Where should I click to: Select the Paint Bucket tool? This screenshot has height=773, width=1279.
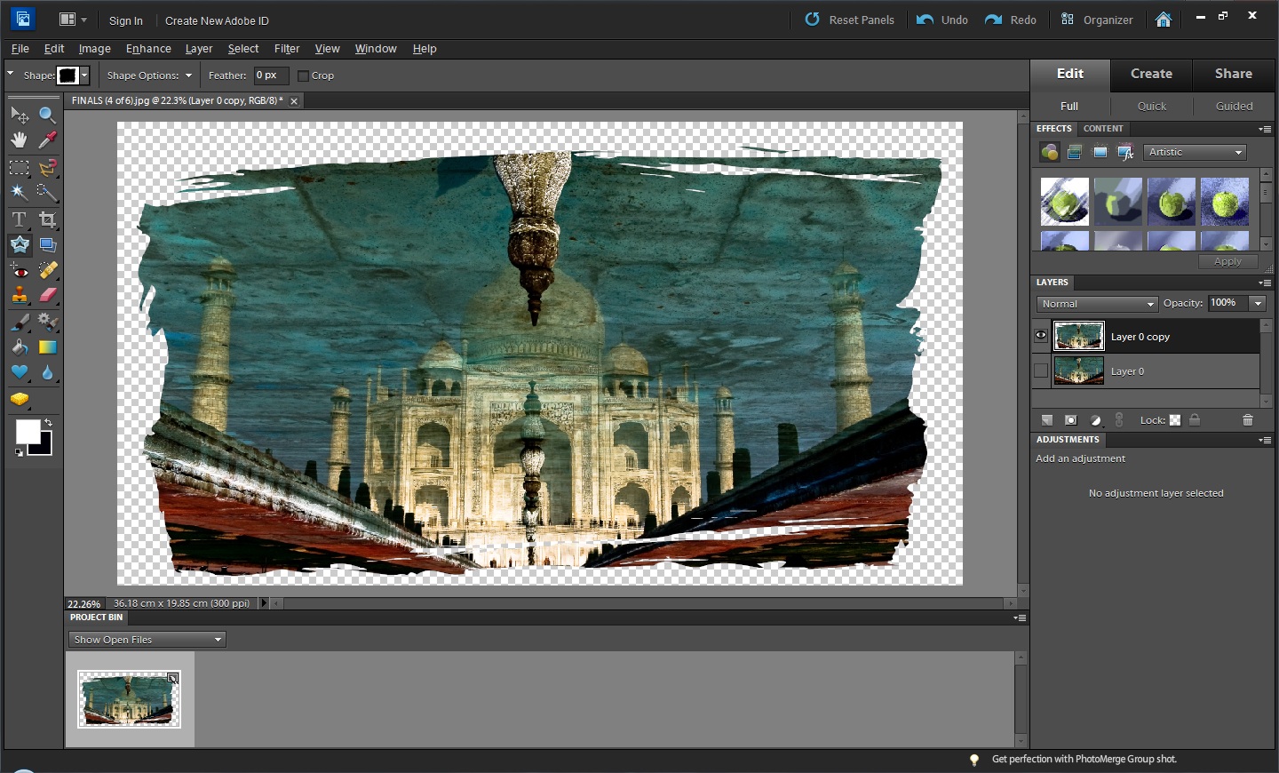pyautogui.click(x=20, y=347)
